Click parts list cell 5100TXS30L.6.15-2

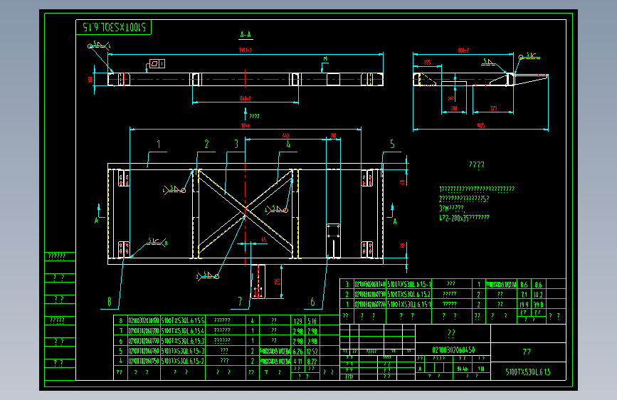(x=183, y=361)
